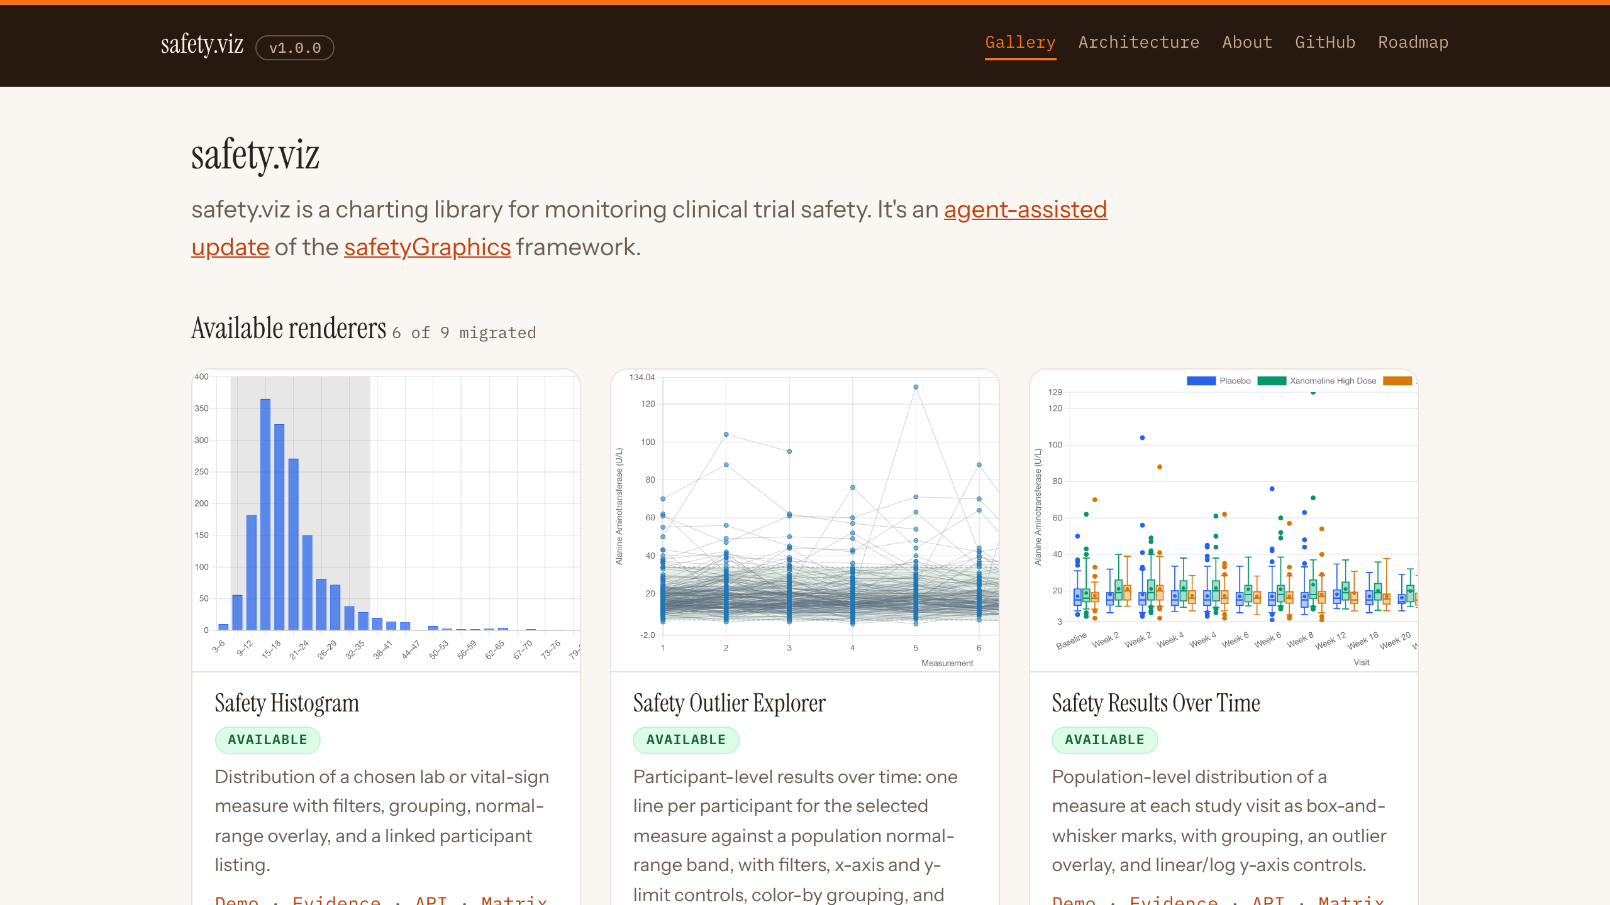This screenshot has width=1610, height=905.
Task: Open the Demo link under Safety Results Over Time
Action: coord(1074,900)
